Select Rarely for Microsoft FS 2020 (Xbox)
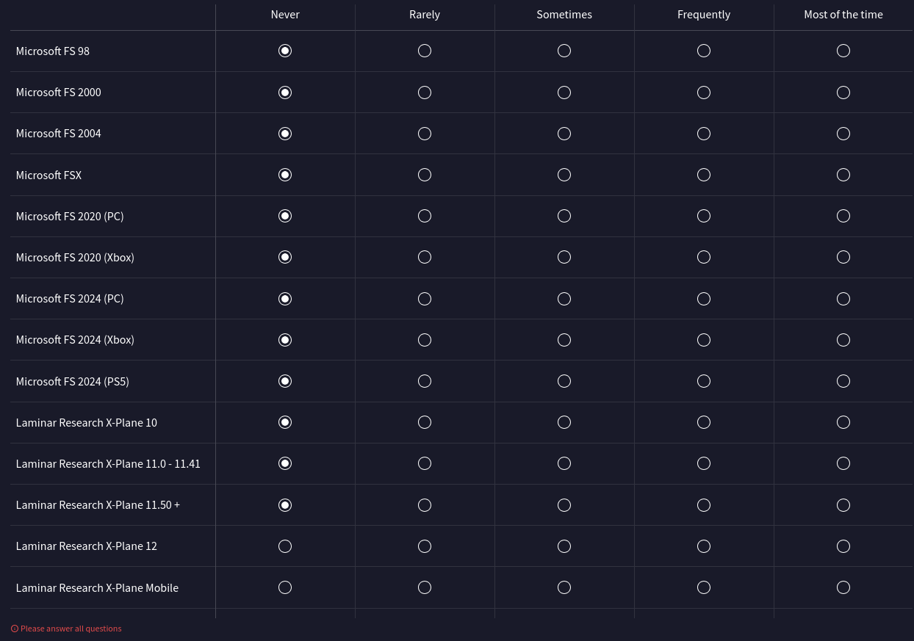 [x=425, y=257]
